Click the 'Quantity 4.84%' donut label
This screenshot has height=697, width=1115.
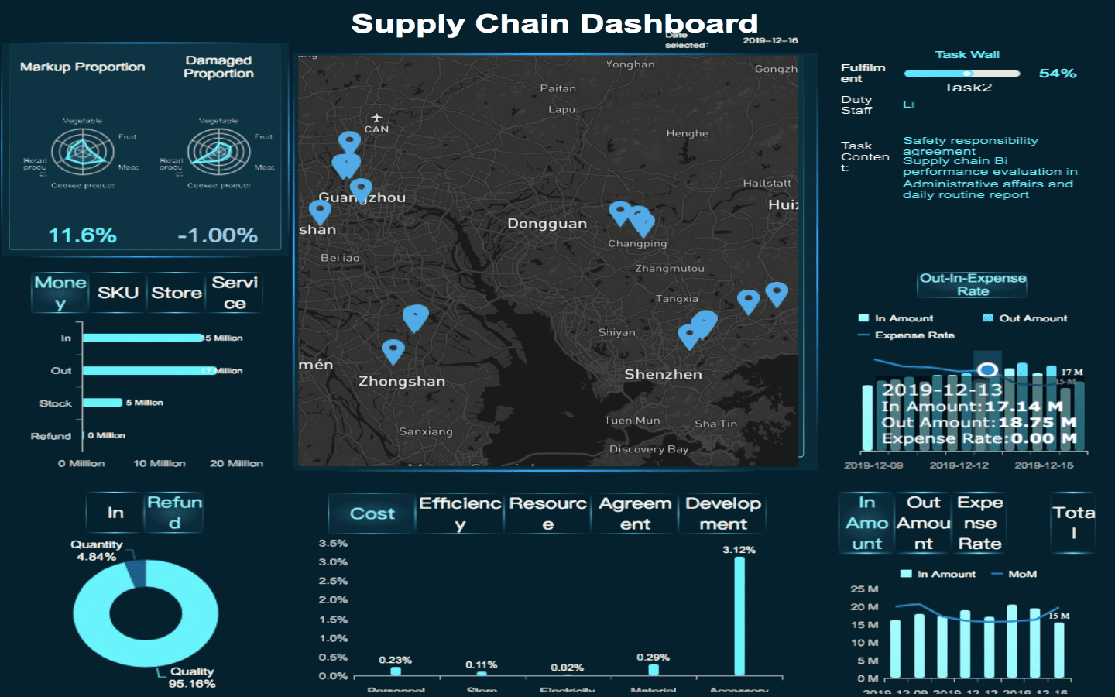97,551
